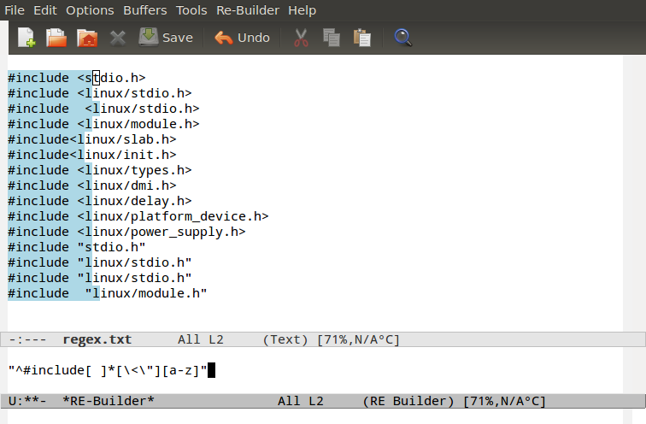Click the scissors Cut icon
Screen dimensions: 646x424
(301, 38)
